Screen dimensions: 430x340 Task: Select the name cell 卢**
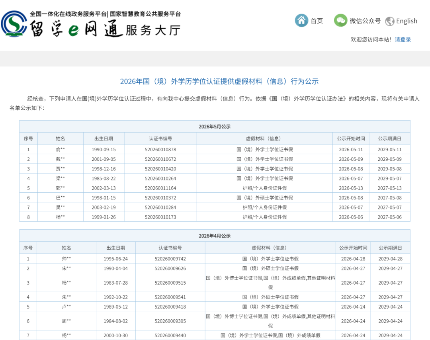pos(66,307)
